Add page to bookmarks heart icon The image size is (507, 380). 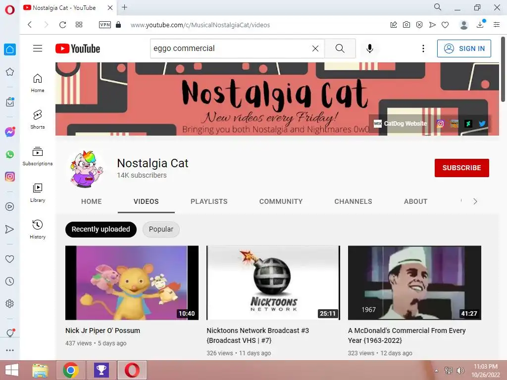[445, 25]
